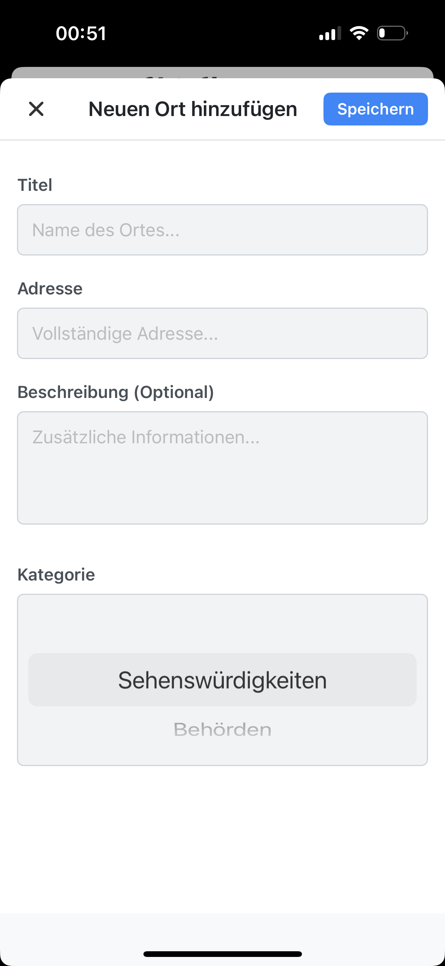Click the Neuen Ort hinzufügen header title

pos(192,109)
